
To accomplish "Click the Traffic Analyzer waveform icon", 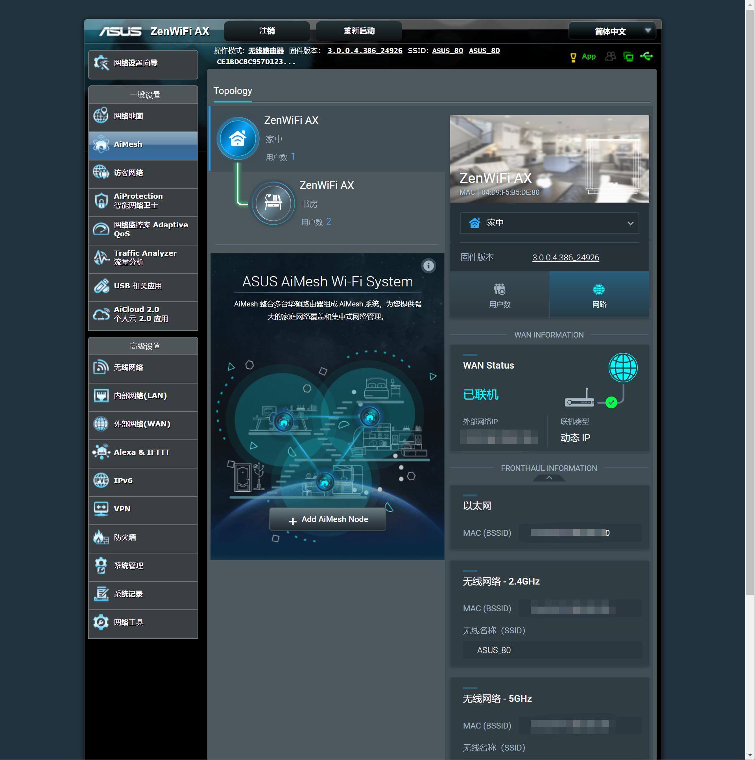I will [x=101, y=258].
